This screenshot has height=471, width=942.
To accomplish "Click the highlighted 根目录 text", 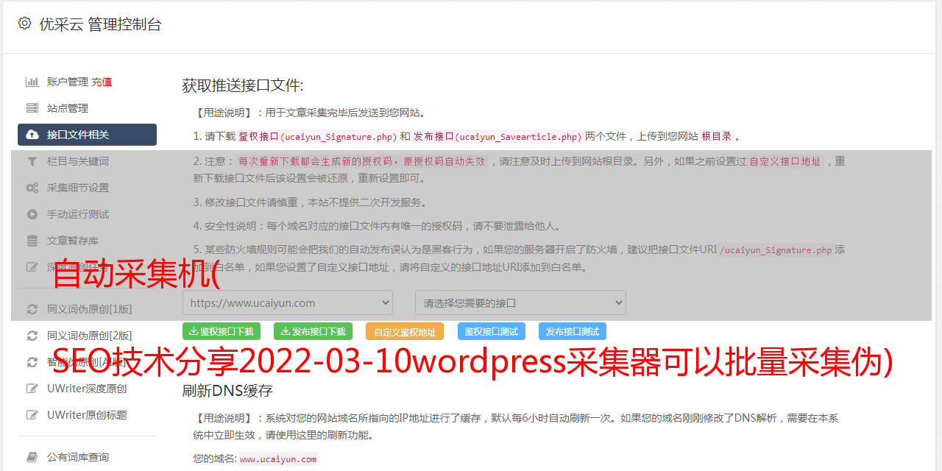I will point(717,137).
